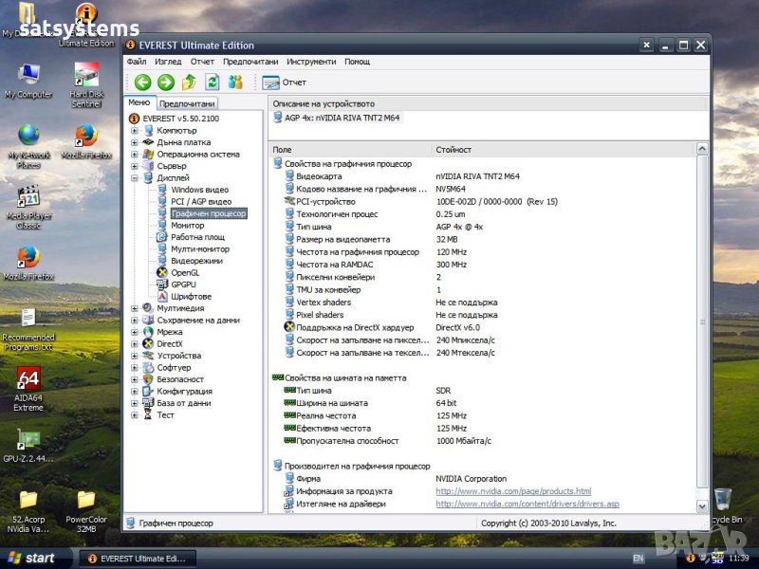This screenshot has height=569, width=759.
Task: Expand the Компютър tree node
Action: click(135, 131)
